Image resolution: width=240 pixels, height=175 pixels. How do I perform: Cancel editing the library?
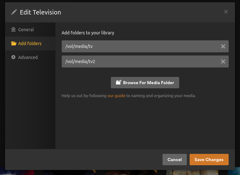[174, 160]
